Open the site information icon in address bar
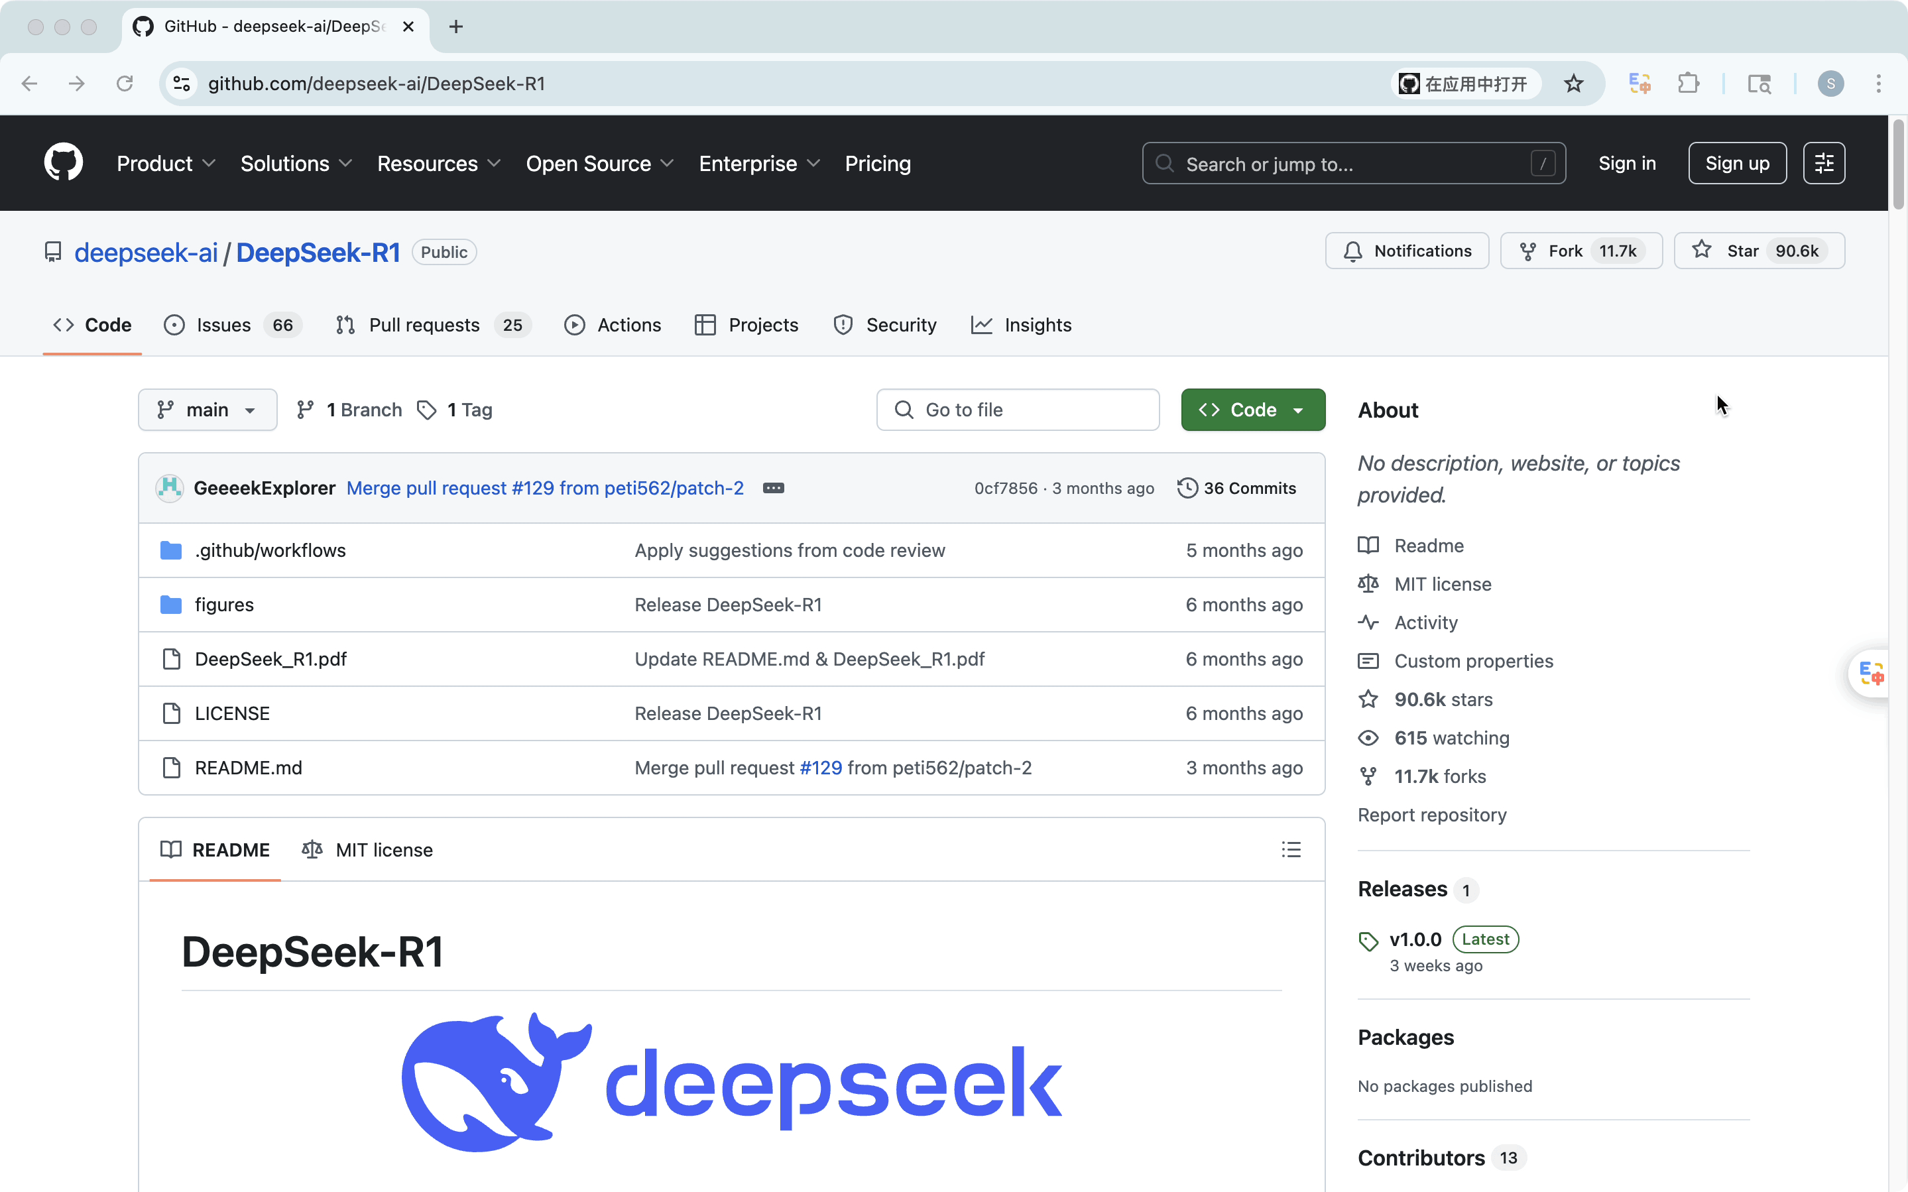Screen dimensions: 1908x1192 pos(182,84)
